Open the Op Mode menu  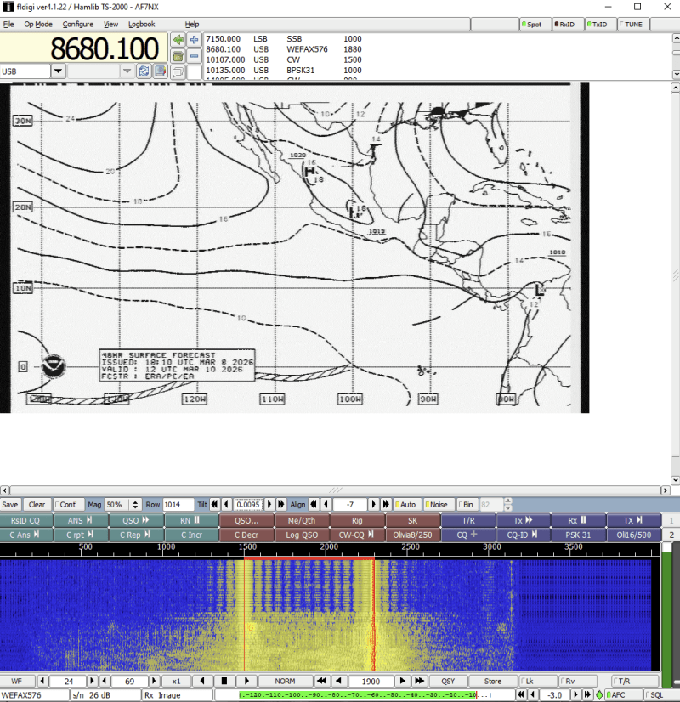coord(37,25)
